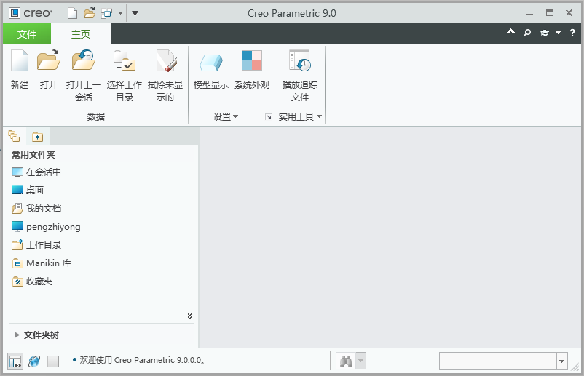Image resolution: width=584 pixels, height=376 pixels.
Task: Select the folder browser navigator tab
Action: coord(14,136)
